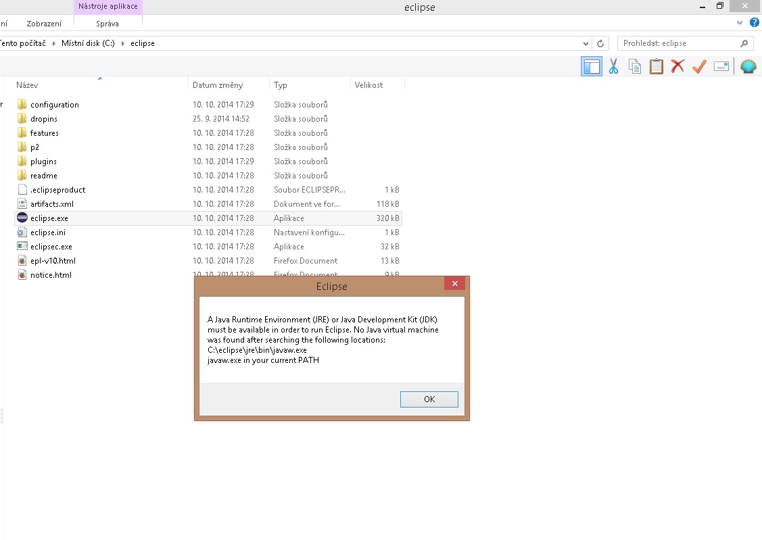Select the artifacts.xml file icon
Viewport: 762px width, 540px height.
[x=22, y=203]
